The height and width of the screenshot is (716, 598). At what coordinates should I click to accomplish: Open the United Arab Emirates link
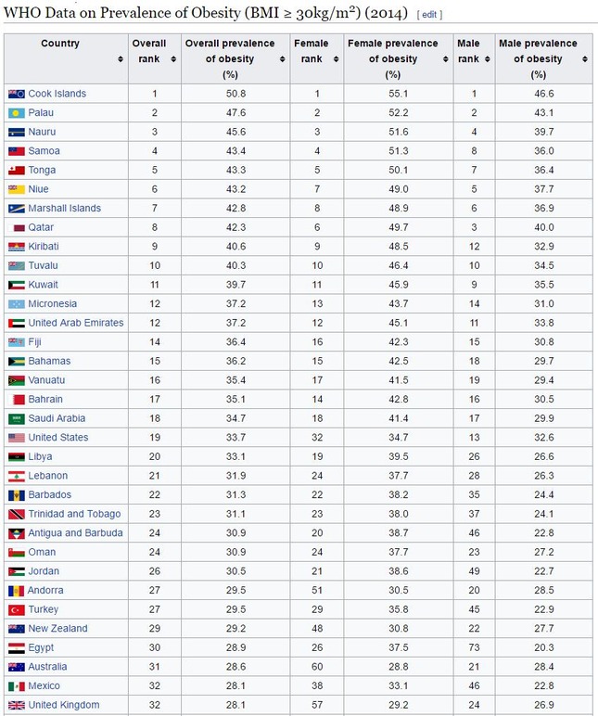pos(76,323)
